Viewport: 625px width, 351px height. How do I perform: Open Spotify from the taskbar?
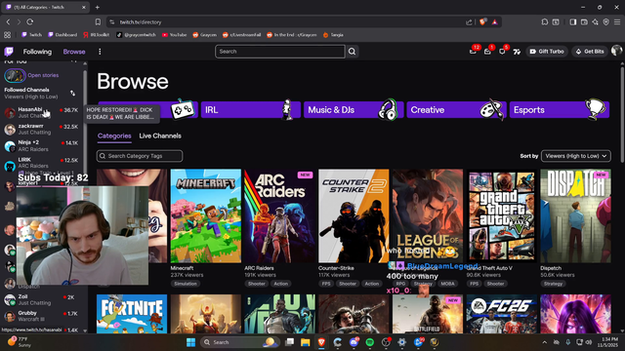369,342
